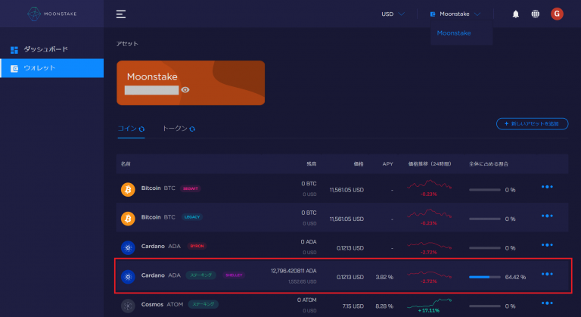
Task: Go to ダッシュボード in the sidebar
Action: click(x=52, y=49)
